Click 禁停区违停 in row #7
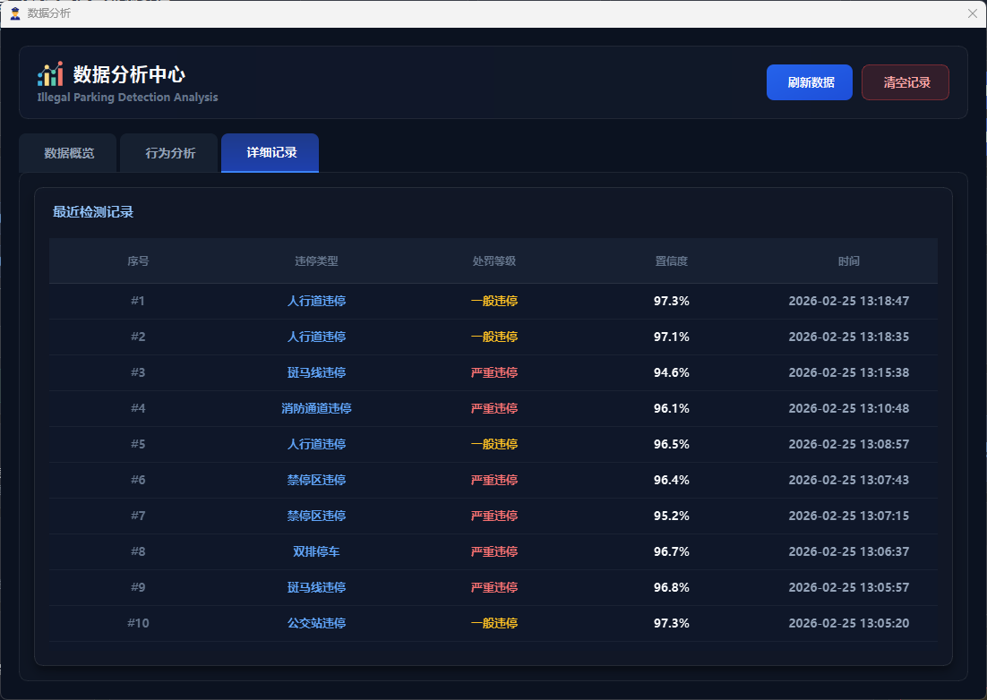Viewport: 987px width, 700px height. click(x=317, y=516)
